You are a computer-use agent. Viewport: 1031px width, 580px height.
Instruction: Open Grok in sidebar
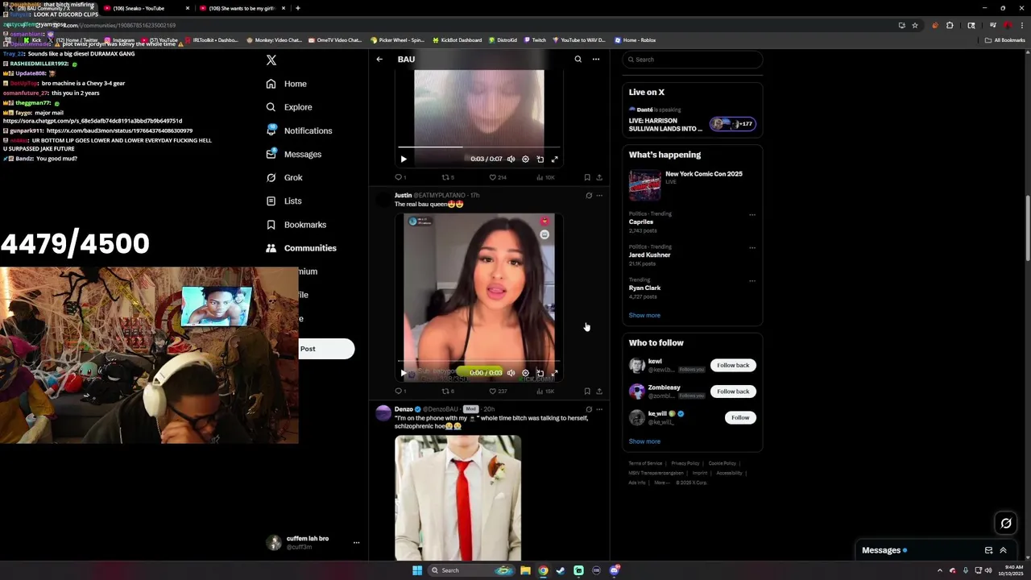284,177
